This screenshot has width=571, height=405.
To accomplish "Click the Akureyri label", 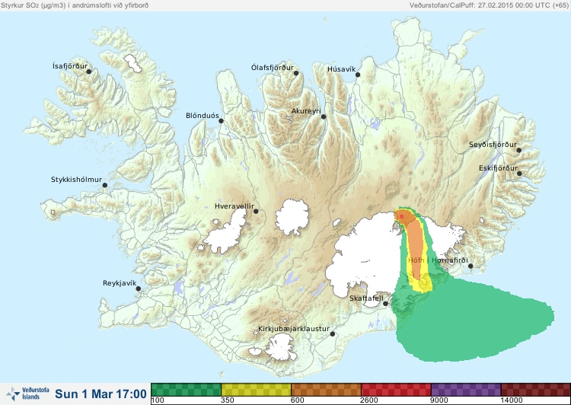I will [x=306, y=111].
